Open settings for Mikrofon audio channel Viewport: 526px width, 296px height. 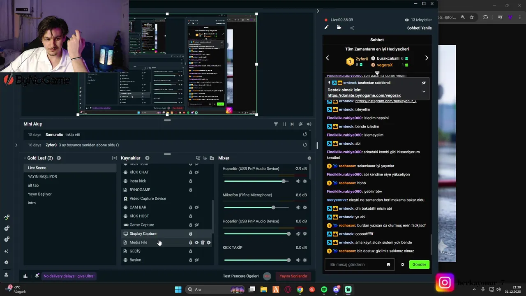pyautogui.click(x=305, y=208)
